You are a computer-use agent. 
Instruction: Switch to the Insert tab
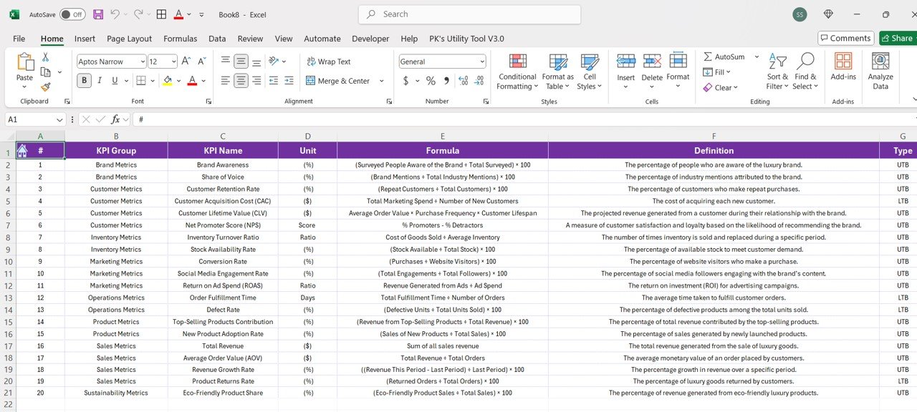85,39
